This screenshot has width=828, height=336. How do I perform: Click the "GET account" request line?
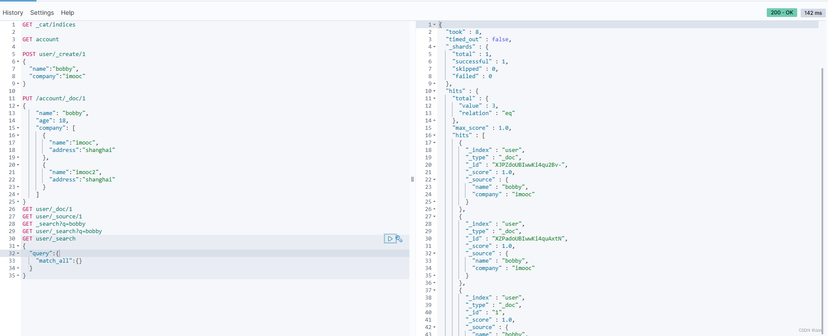41,40
